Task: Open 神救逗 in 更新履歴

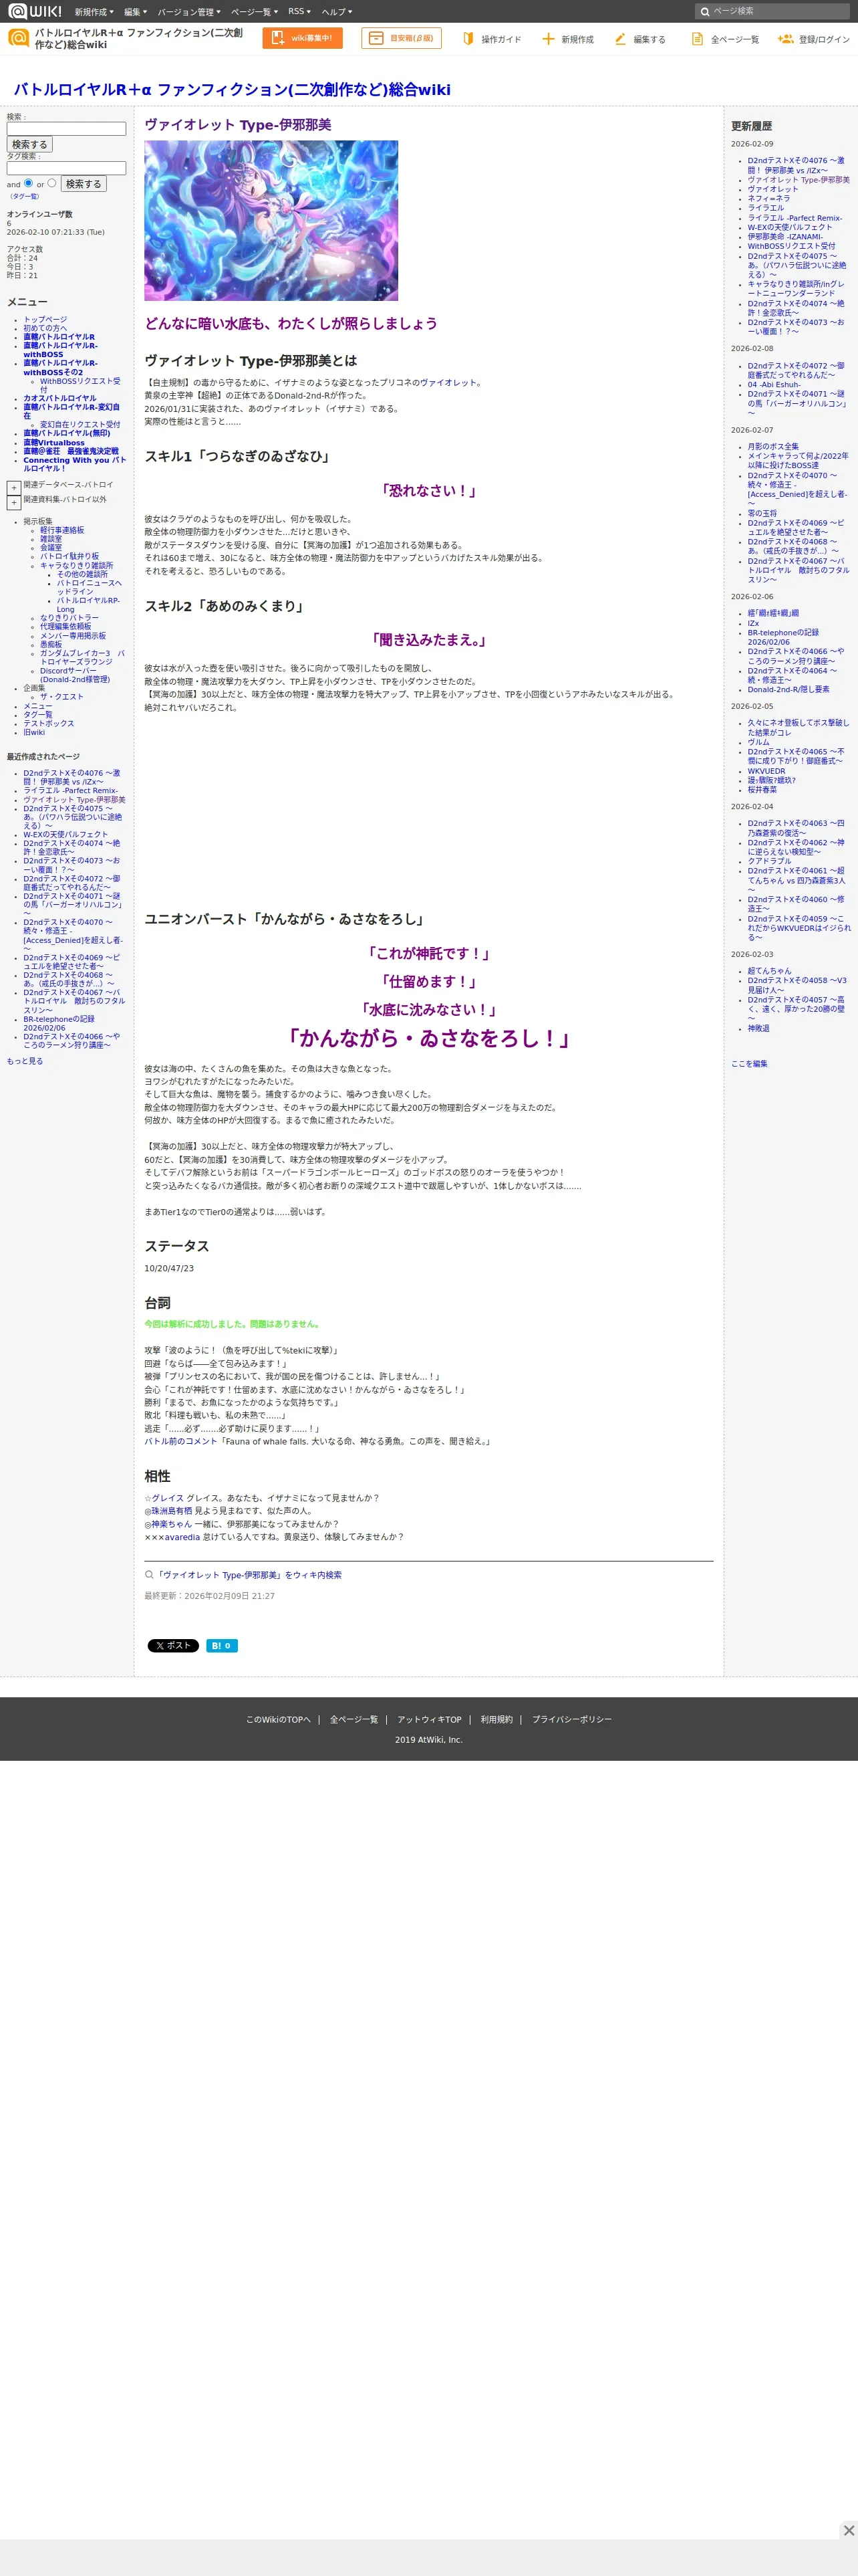Action: click(758, 1028)
